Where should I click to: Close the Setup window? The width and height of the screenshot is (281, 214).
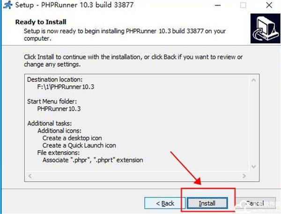coord(269,5)
